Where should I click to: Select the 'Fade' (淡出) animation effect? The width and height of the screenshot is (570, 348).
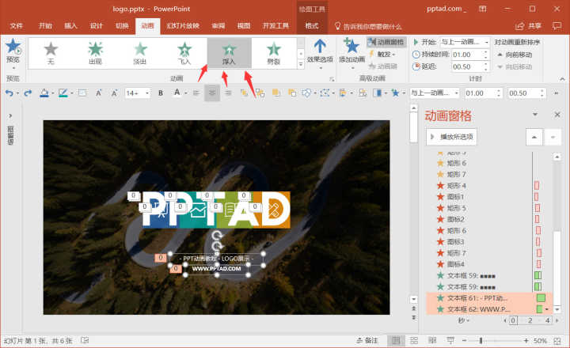point(140,54)
